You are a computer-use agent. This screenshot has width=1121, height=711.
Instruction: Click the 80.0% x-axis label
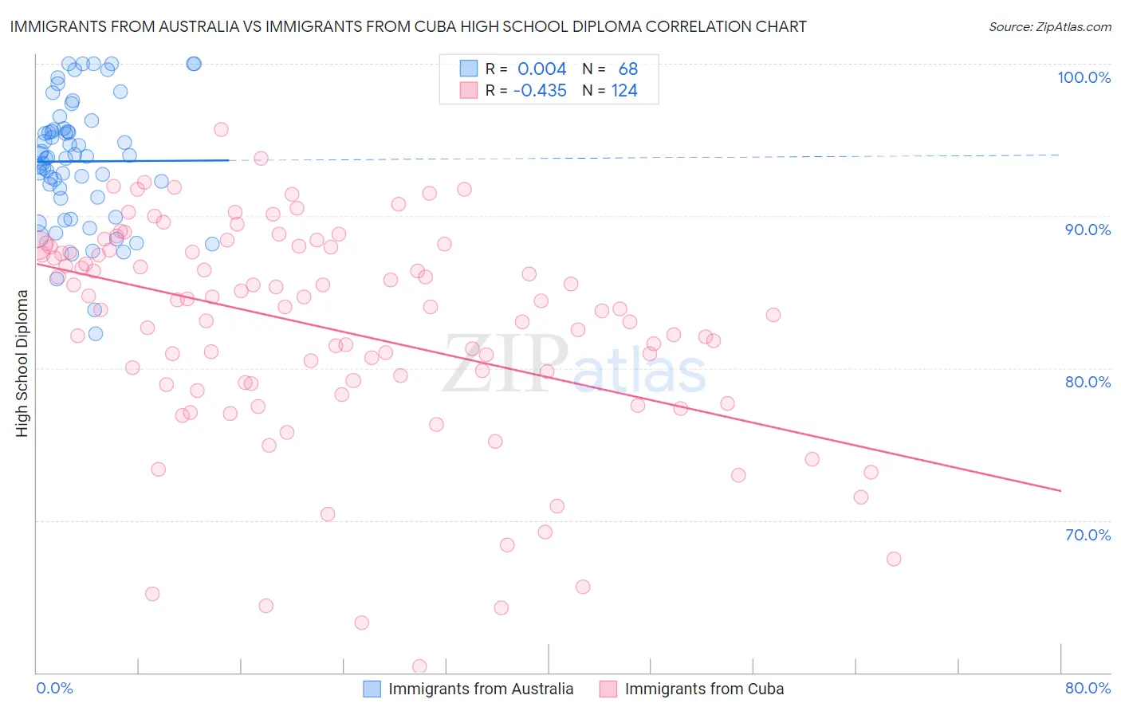(1088, 688)
